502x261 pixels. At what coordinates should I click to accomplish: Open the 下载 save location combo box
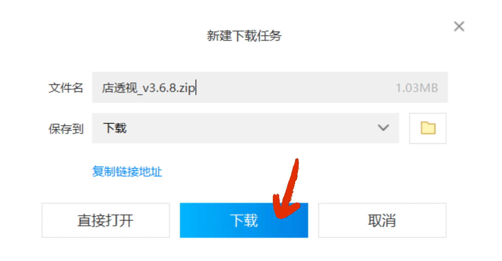(245, 128)
